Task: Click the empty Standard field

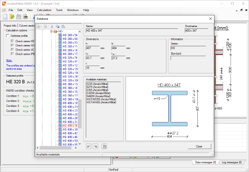Action: click(188, 58)
